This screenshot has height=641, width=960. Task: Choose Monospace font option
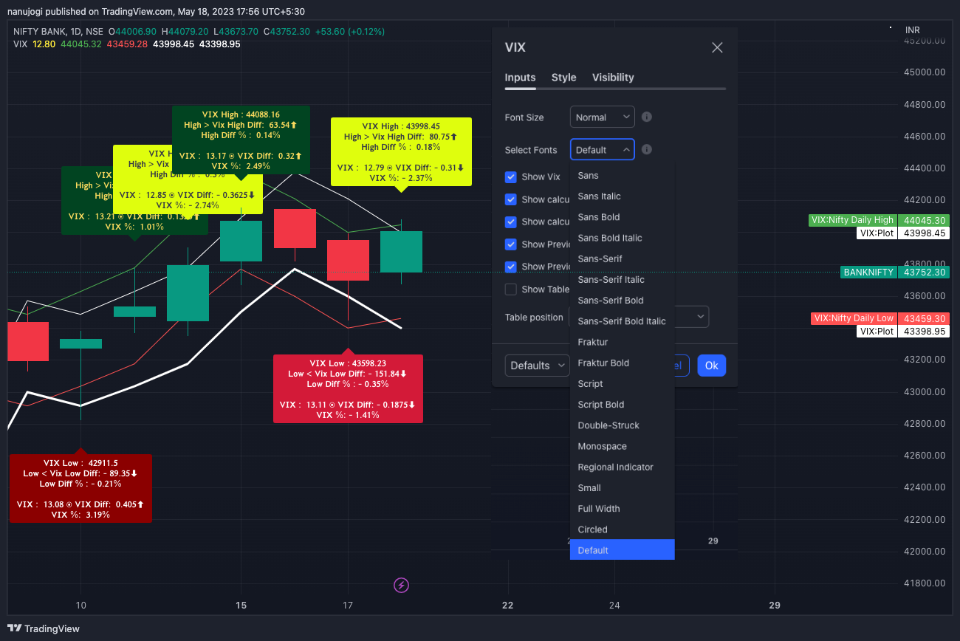pyautogui.click(x=622, y=446)
